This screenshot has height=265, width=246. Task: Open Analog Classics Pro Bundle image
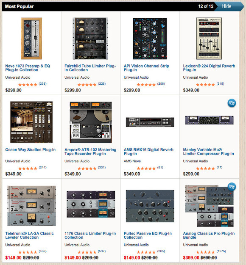[209, 206]
